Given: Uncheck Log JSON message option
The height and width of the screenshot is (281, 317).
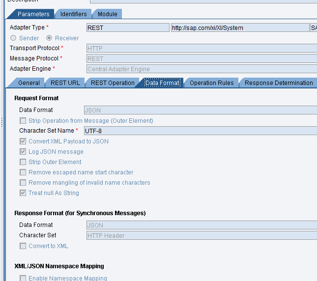Looking at the screenshot, I should click(23, 152).
